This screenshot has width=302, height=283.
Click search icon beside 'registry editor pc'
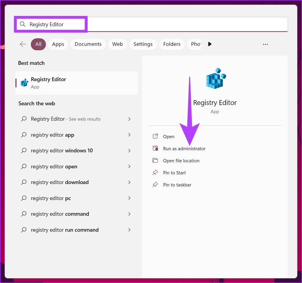(x=24, y=198)
